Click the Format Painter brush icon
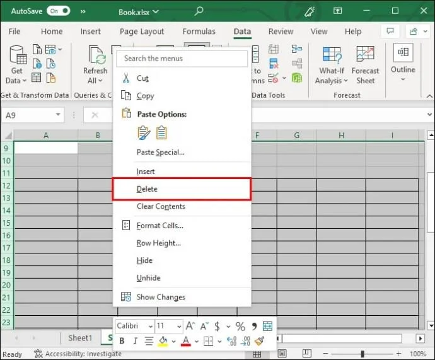Screen dimensions: 435x360 click(259, 341)
